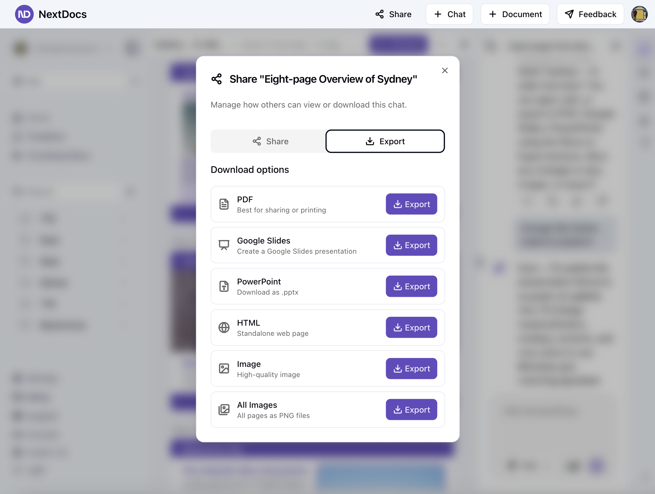The height and width of the screenshot is (494, 655).
Task: Close the share dialog
Action: click(444, 70)
